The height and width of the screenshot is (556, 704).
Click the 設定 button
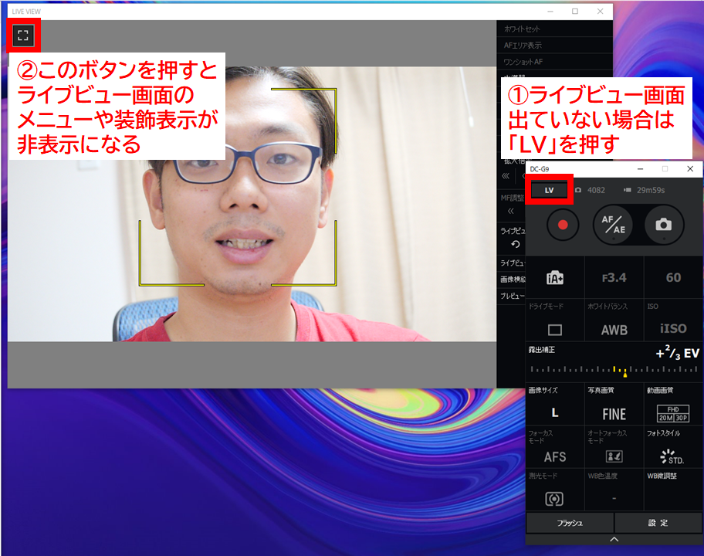point(658,523)
